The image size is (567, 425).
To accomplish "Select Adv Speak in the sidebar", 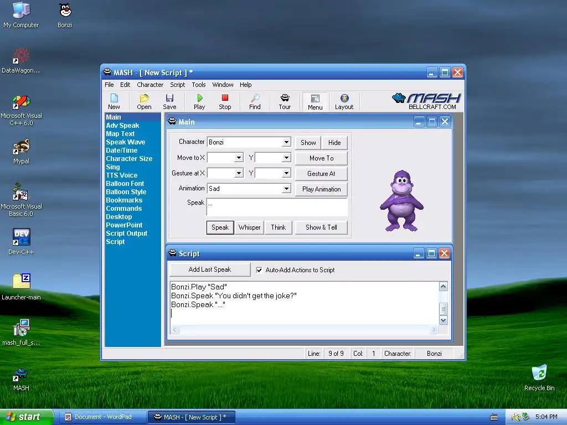I will click(x=122, y=126).
